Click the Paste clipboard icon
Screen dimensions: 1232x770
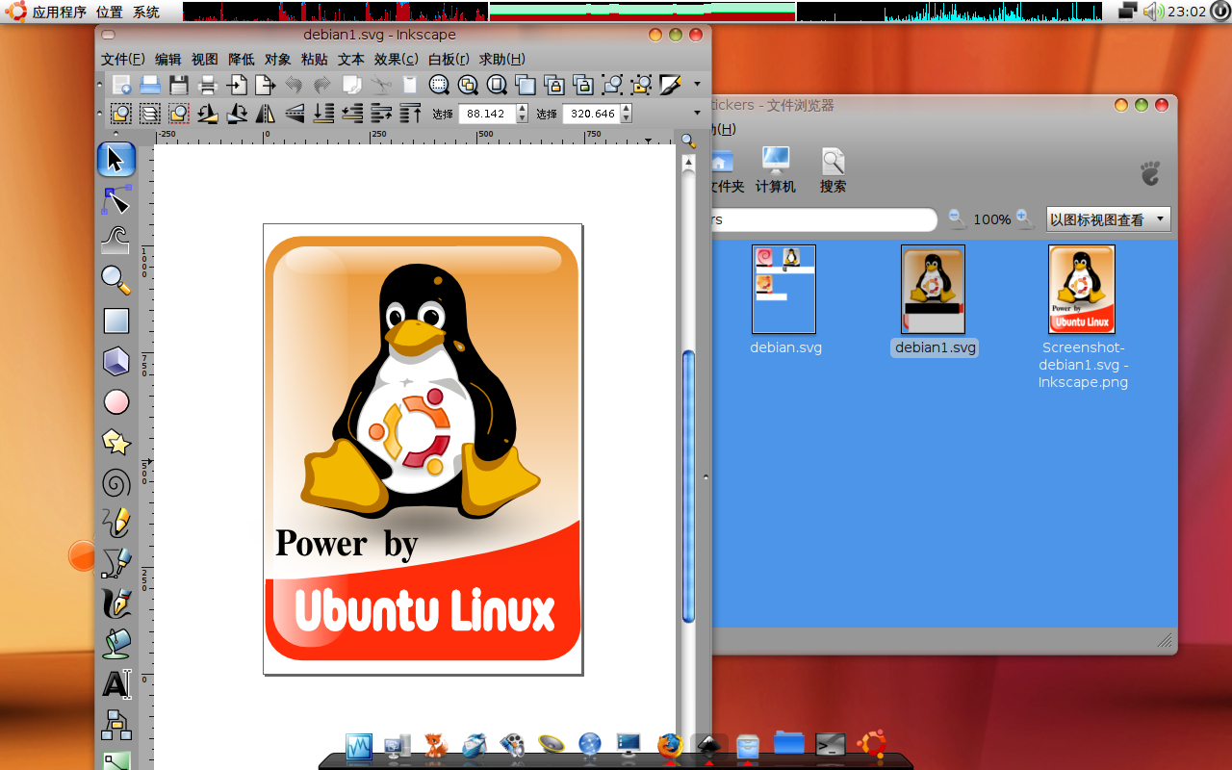[410, 85]
